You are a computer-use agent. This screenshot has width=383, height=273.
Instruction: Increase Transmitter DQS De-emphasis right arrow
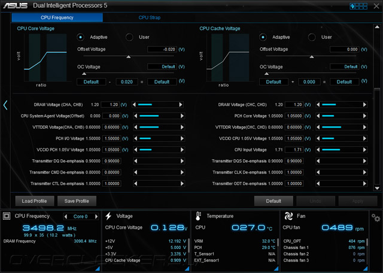pos(364,161)
